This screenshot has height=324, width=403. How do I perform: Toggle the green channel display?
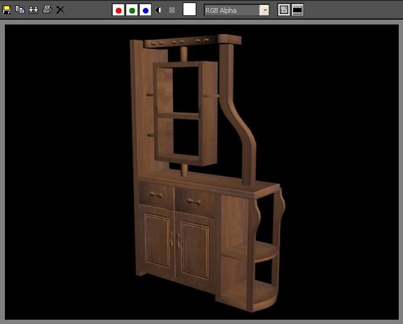pyautogui.click(x=132, y=10)
